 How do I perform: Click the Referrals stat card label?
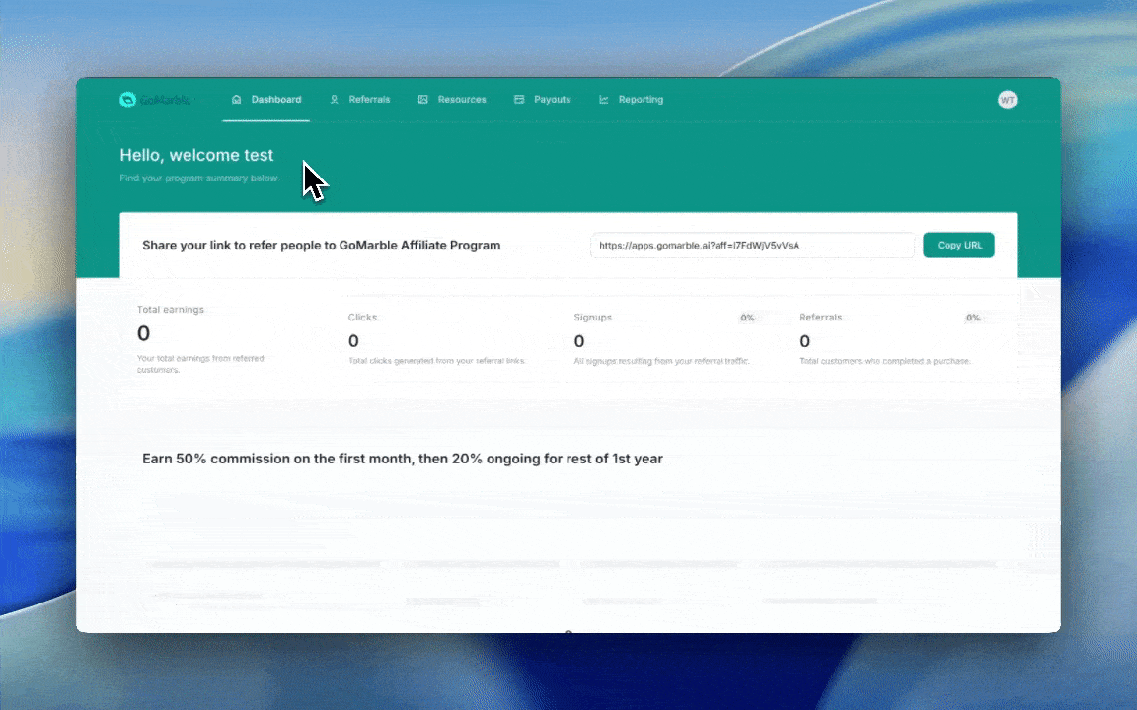tap(821, 318)
